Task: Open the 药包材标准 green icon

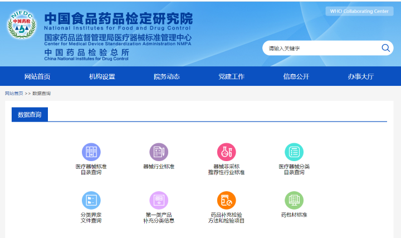Action: [294, 200]
